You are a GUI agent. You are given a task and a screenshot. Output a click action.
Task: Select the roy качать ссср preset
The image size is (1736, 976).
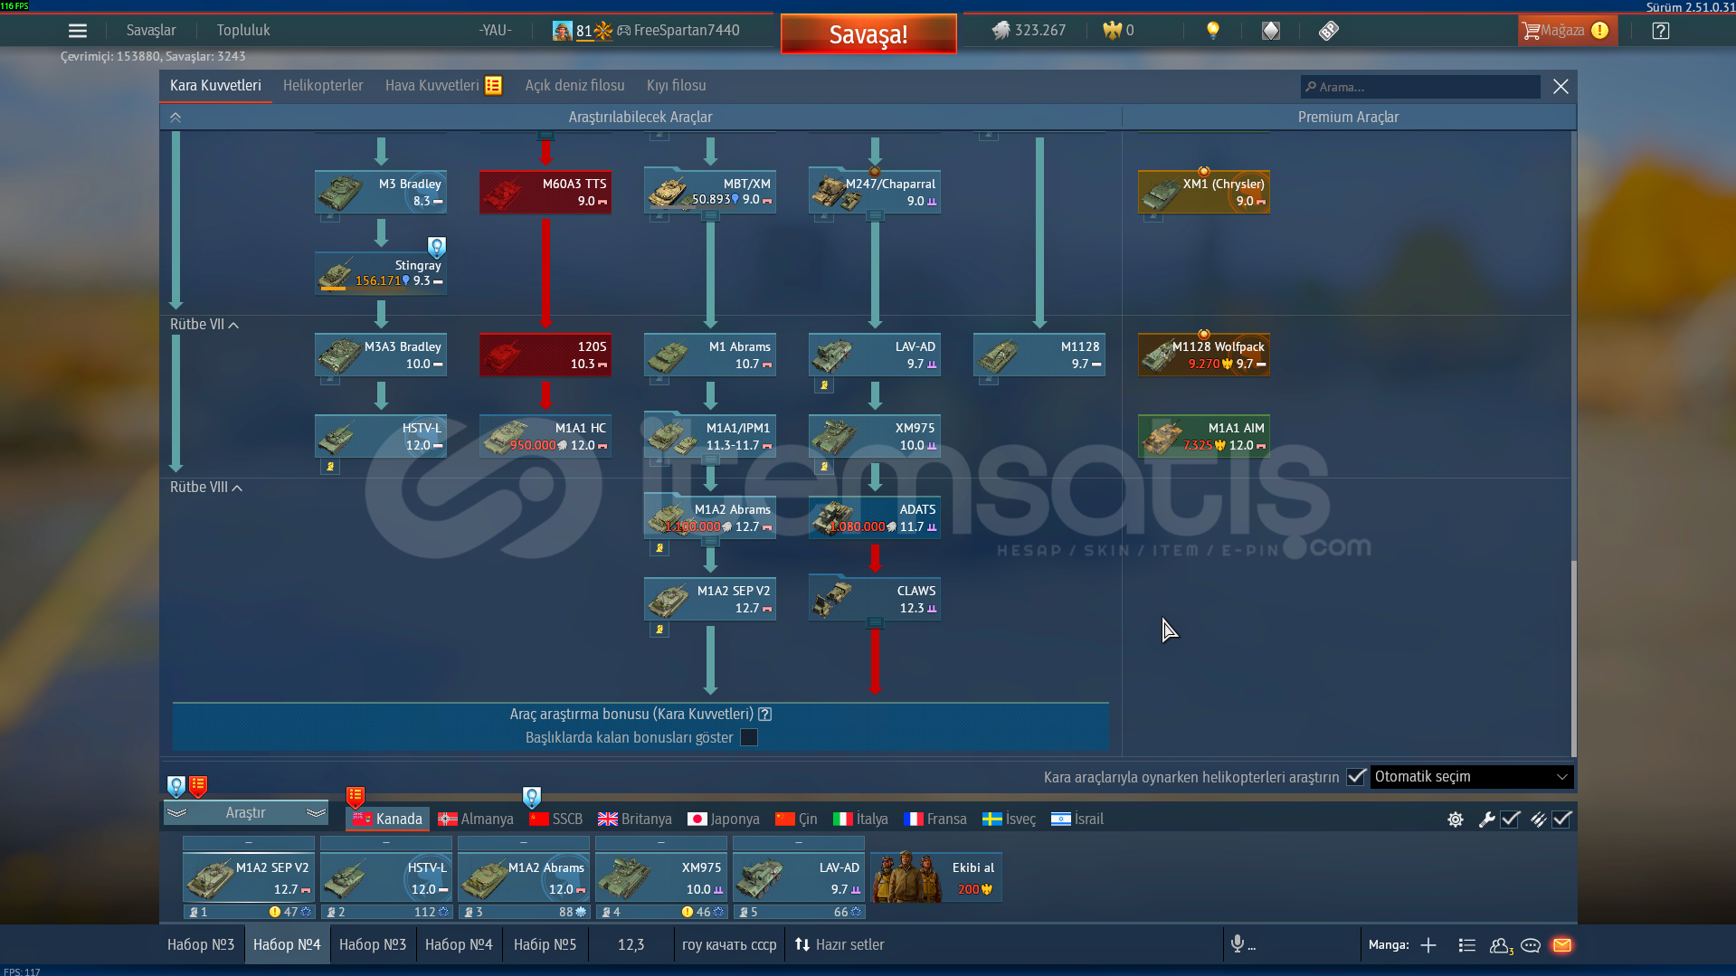[729, 945]
